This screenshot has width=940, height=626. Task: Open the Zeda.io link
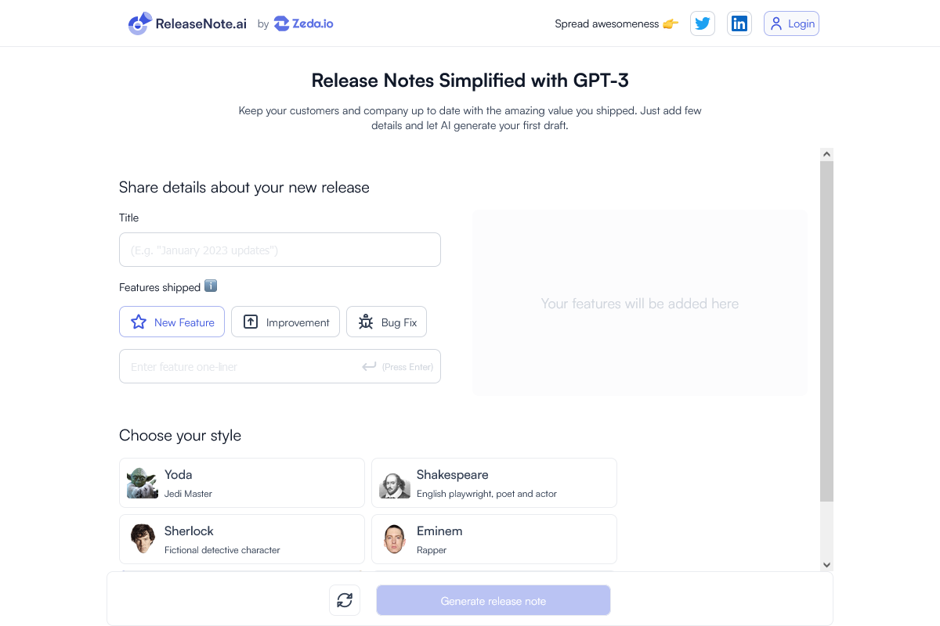tap(304, 23)
